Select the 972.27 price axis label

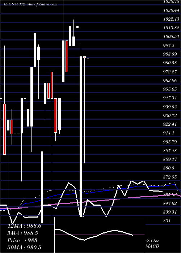[x=170, y=72]
